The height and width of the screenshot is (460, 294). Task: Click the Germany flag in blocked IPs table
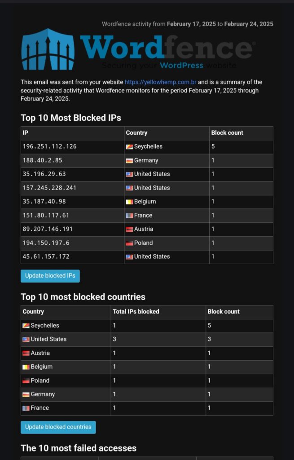pyautogui.click(x=129, y=160)
